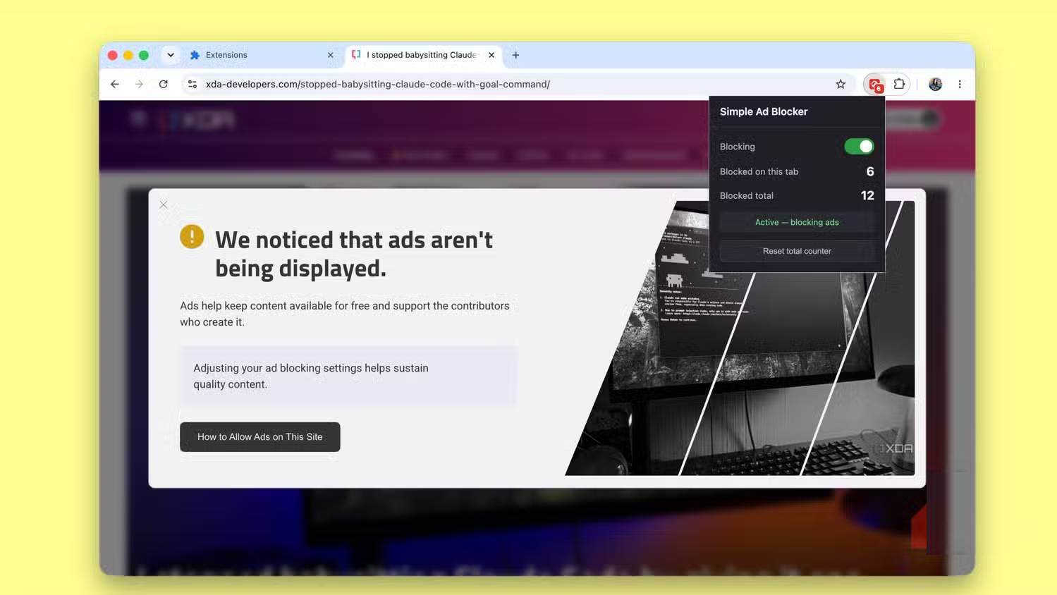Click the yellow warning exclamation icon

coord(192,236)
